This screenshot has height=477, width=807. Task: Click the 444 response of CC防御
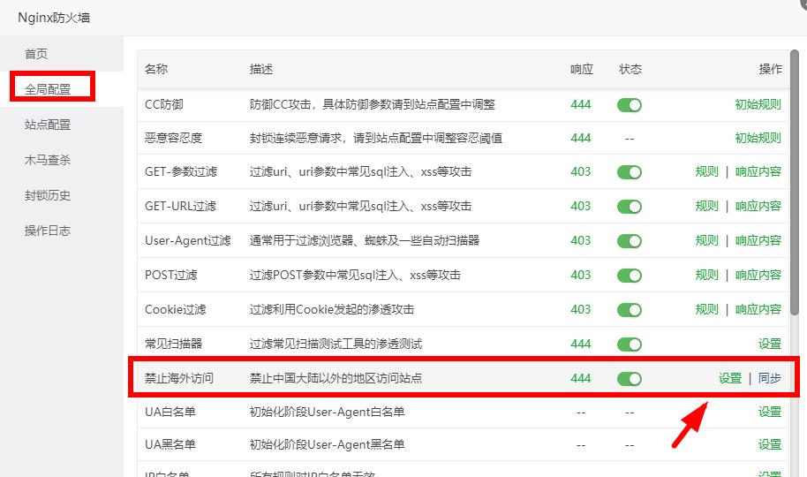(x=581, y=104)
